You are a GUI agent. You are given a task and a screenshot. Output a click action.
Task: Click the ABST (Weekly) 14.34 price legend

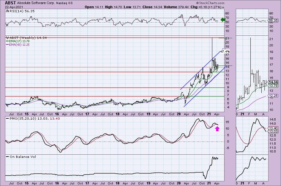(x=28, y=38)
